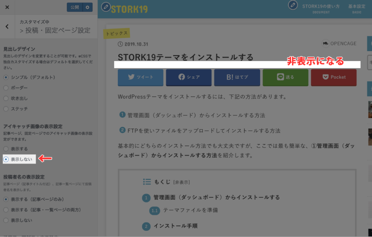The height and width of the screenshot is (237, 372).
Task: Jump to 管理画面（ダッシュボード）からインストールする in contents
Action: point(217,197)
